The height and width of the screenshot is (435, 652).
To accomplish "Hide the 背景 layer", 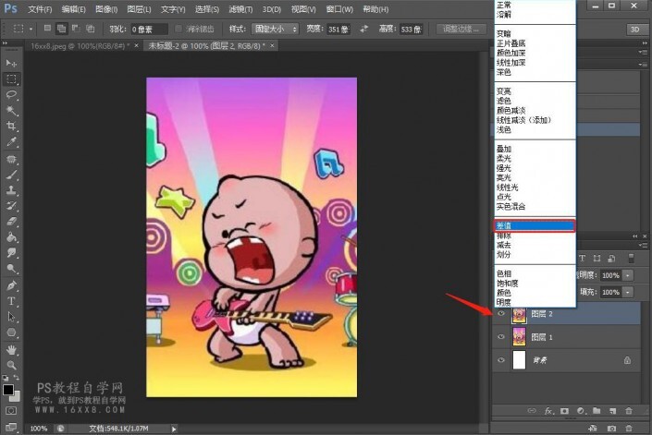I will 500,359.
